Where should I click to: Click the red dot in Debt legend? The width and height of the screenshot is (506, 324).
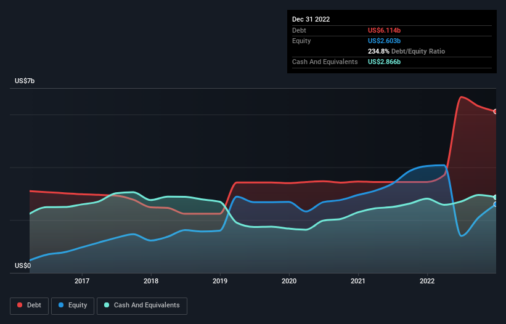tap(20, 305)
